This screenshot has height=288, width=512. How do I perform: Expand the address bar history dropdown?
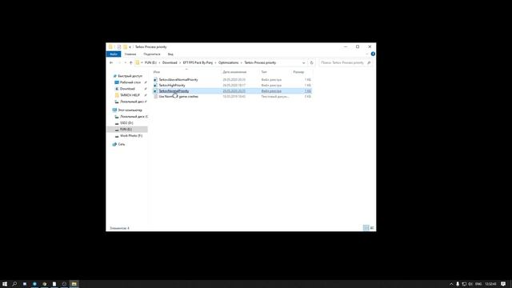pos(304,62)
